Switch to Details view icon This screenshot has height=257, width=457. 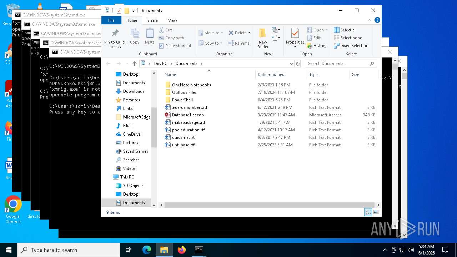[x=368, y=212]
